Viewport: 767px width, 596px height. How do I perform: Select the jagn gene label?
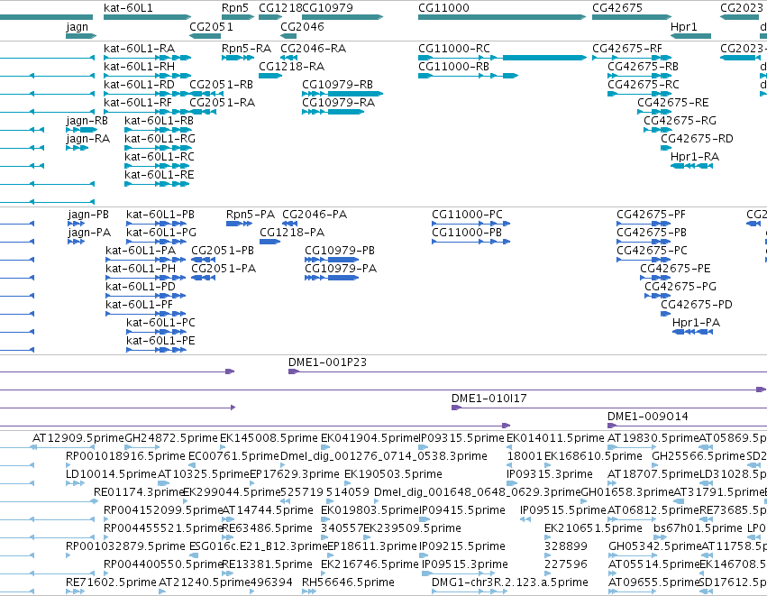point(77,27)
